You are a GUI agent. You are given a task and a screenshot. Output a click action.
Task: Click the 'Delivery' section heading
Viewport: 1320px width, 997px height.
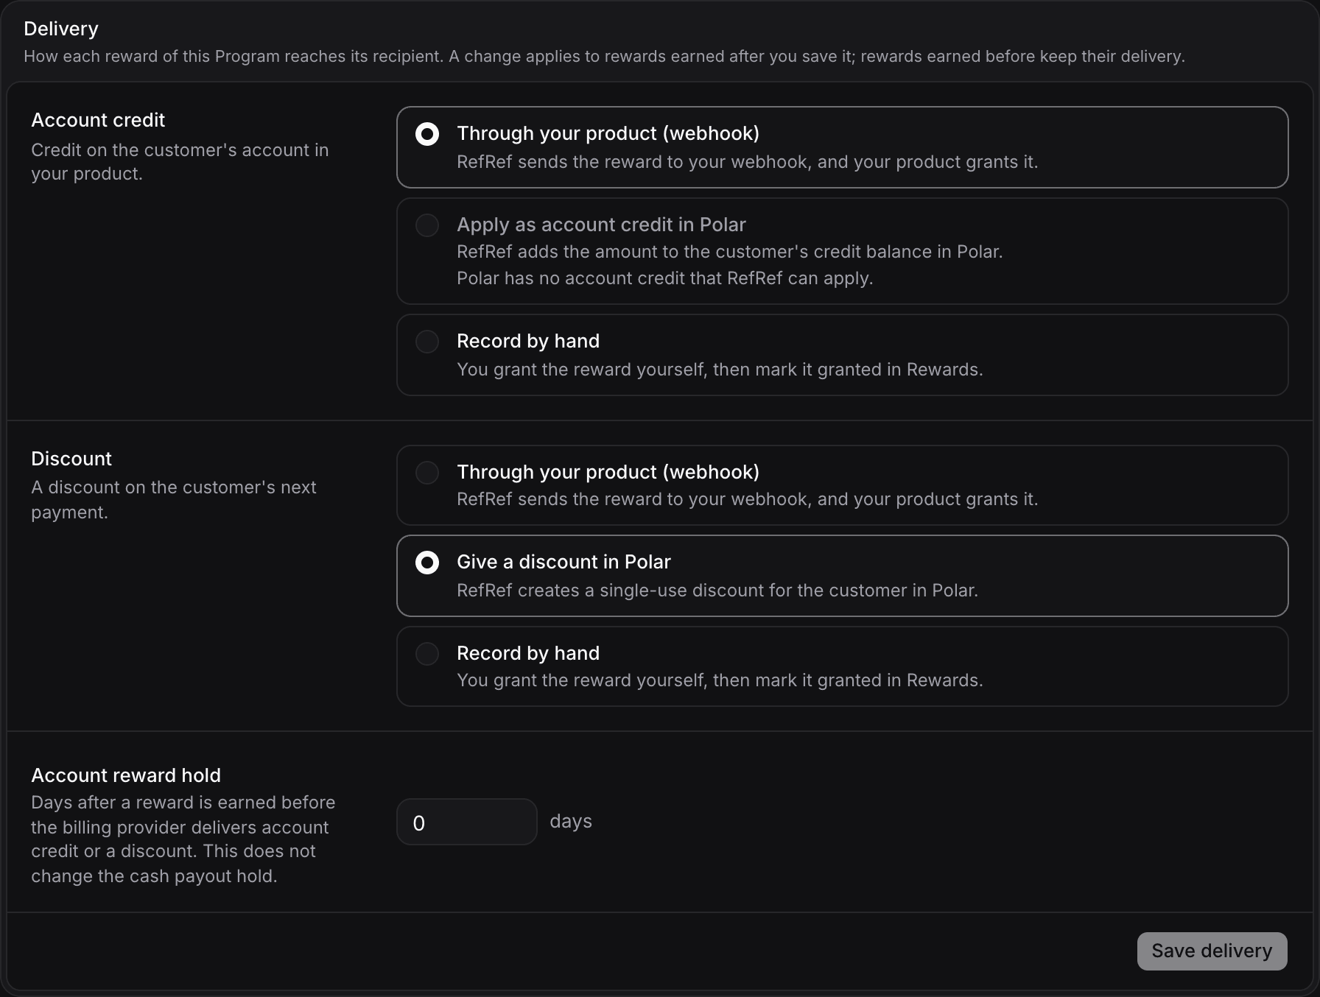coord(61,29)
